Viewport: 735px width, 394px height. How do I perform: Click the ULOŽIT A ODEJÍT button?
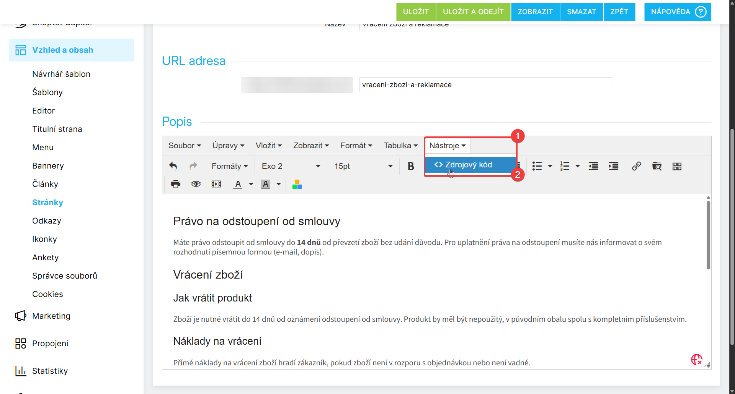(473, 12)
